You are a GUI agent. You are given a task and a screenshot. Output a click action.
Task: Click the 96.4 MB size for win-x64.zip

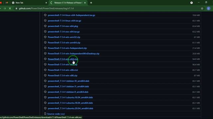click(196, 65)
